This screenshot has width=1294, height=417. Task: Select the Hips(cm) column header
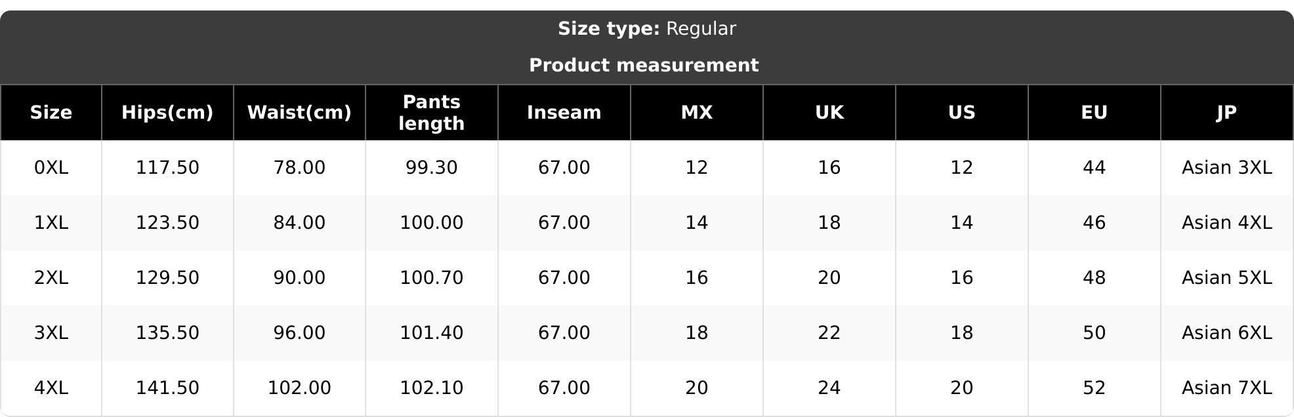[x=167, y=112]
